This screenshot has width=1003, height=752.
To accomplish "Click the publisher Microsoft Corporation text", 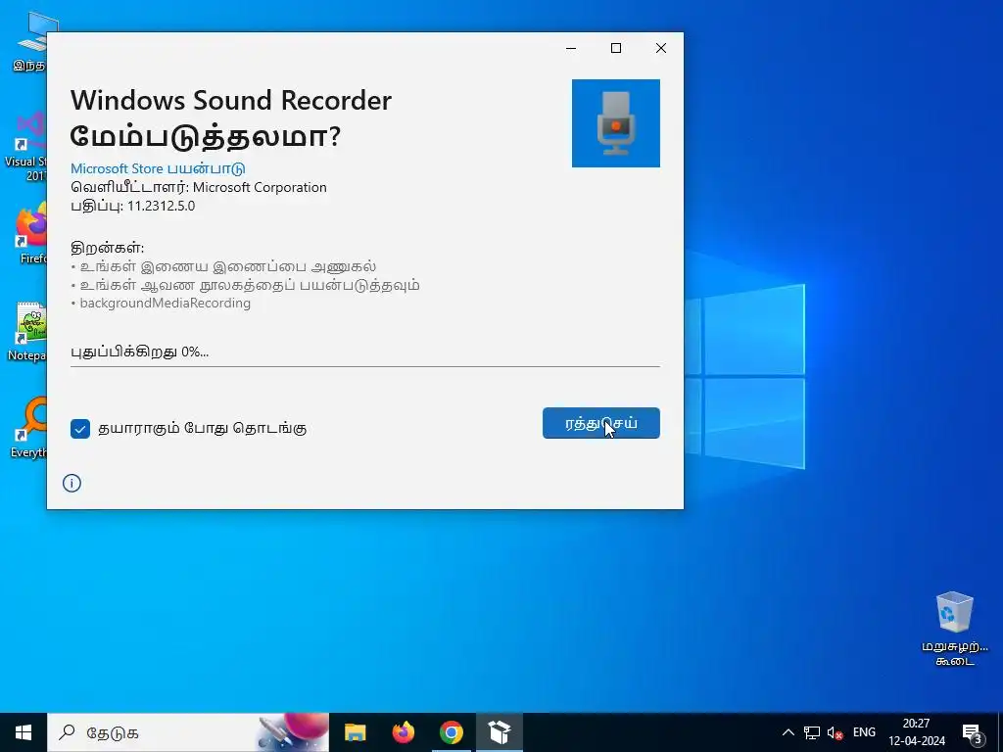I will [x=260, y=187].
